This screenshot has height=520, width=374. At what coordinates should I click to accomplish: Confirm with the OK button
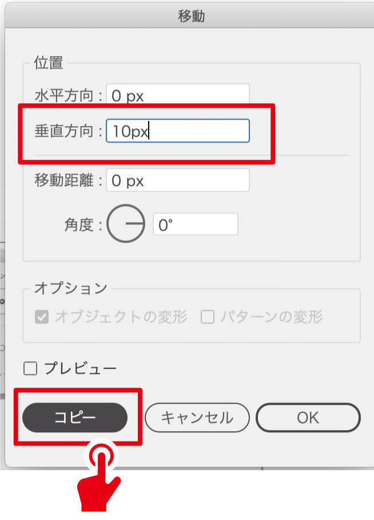308,417
